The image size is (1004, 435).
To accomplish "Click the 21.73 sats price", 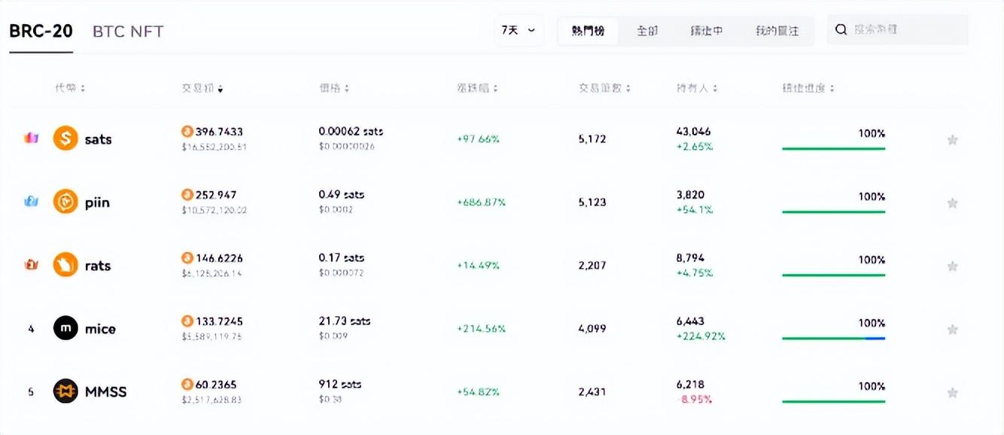I will 345,321.
